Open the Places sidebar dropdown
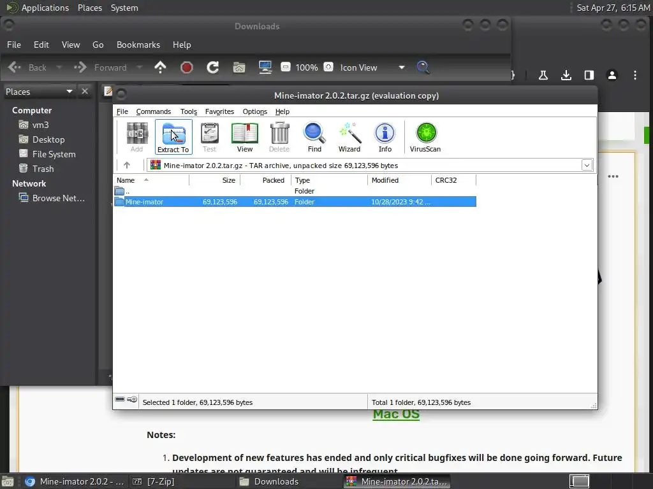This screenshot has height=489, width=653. point(70,92)
